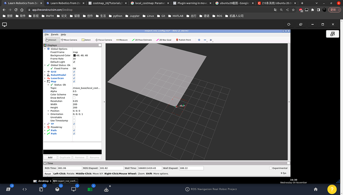Toggle the Default Light checkbox

click(x=74, y=62)
